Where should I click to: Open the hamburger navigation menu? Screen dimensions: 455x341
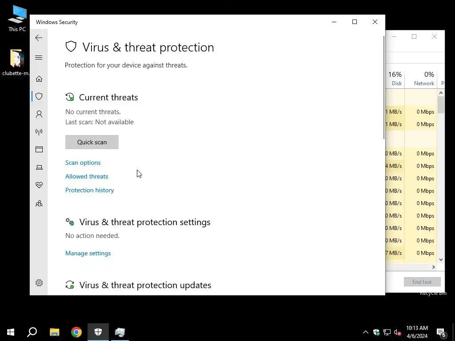click(x=39, y=57)
